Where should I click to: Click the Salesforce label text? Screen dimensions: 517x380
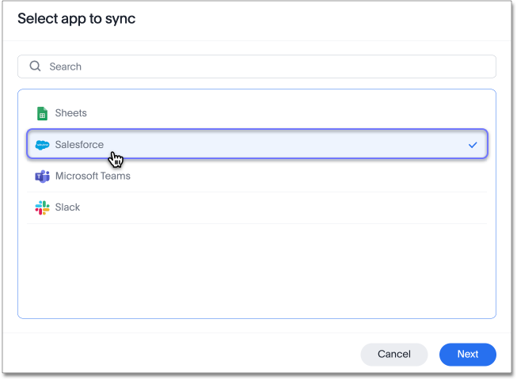click(x=79, y=145)
